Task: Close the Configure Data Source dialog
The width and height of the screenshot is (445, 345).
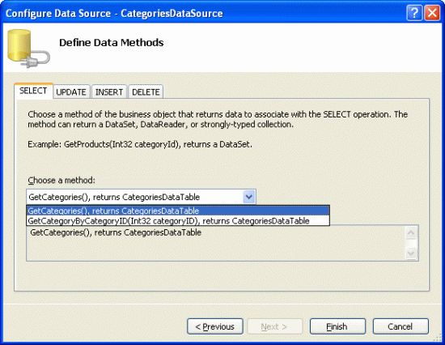Action: coord(432,13)
